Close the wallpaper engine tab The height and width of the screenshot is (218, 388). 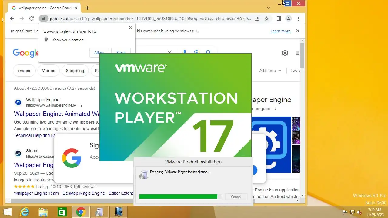(75, 8)
